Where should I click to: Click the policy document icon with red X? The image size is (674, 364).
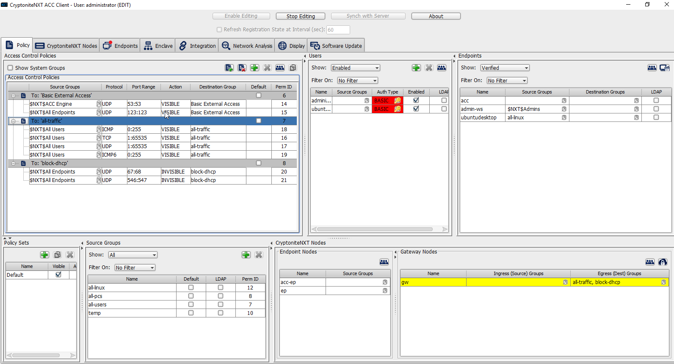pos(242,68)
